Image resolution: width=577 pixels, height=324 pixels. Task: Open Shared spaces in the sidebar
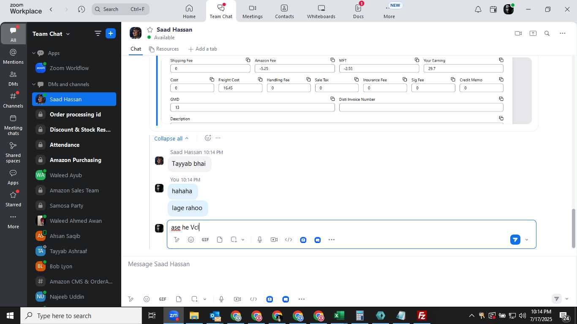(13, 152)
